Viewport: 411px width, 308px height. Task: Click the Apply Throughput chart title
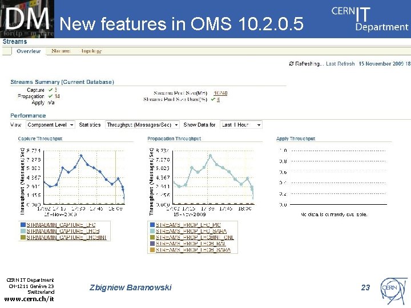(296, 139)
